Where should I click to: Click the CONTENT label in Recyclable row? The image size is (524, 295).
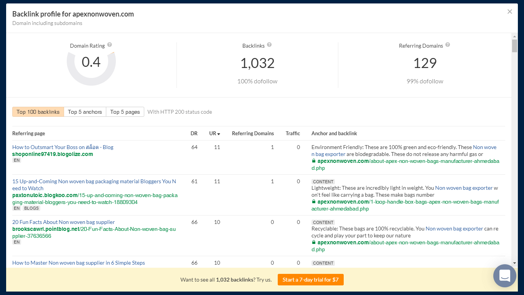point(323,222)
